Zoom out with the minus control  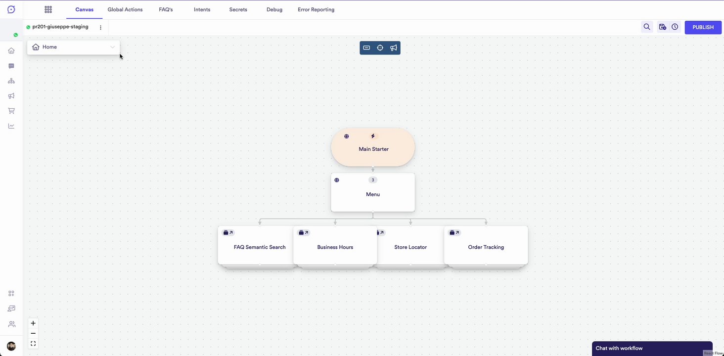[x=33, y=333]
